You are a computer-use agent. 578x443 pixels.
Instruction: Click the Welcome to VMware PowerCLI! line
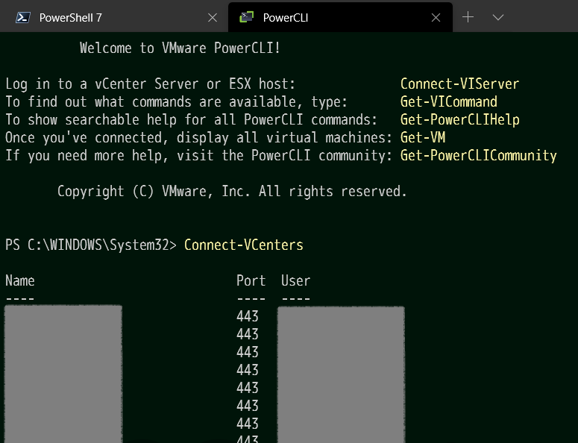pos(180,48)
